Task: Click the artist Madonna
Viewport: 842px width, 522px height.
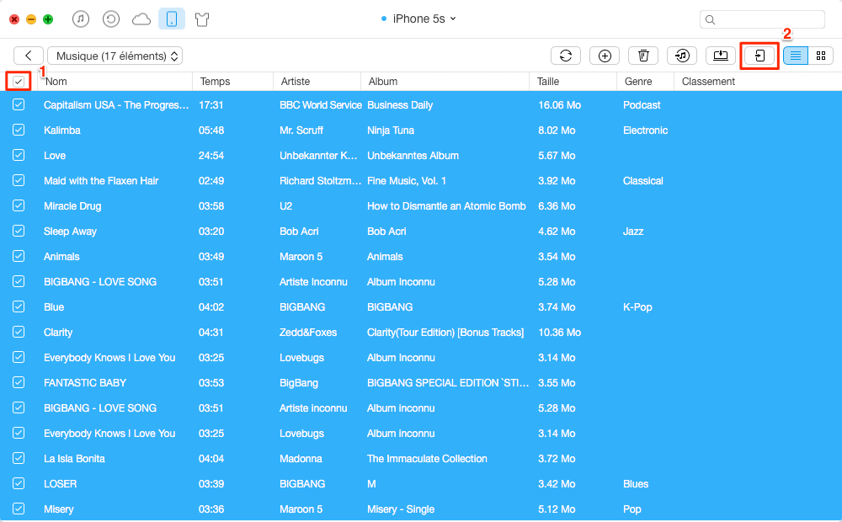Action: click(301, 459)
